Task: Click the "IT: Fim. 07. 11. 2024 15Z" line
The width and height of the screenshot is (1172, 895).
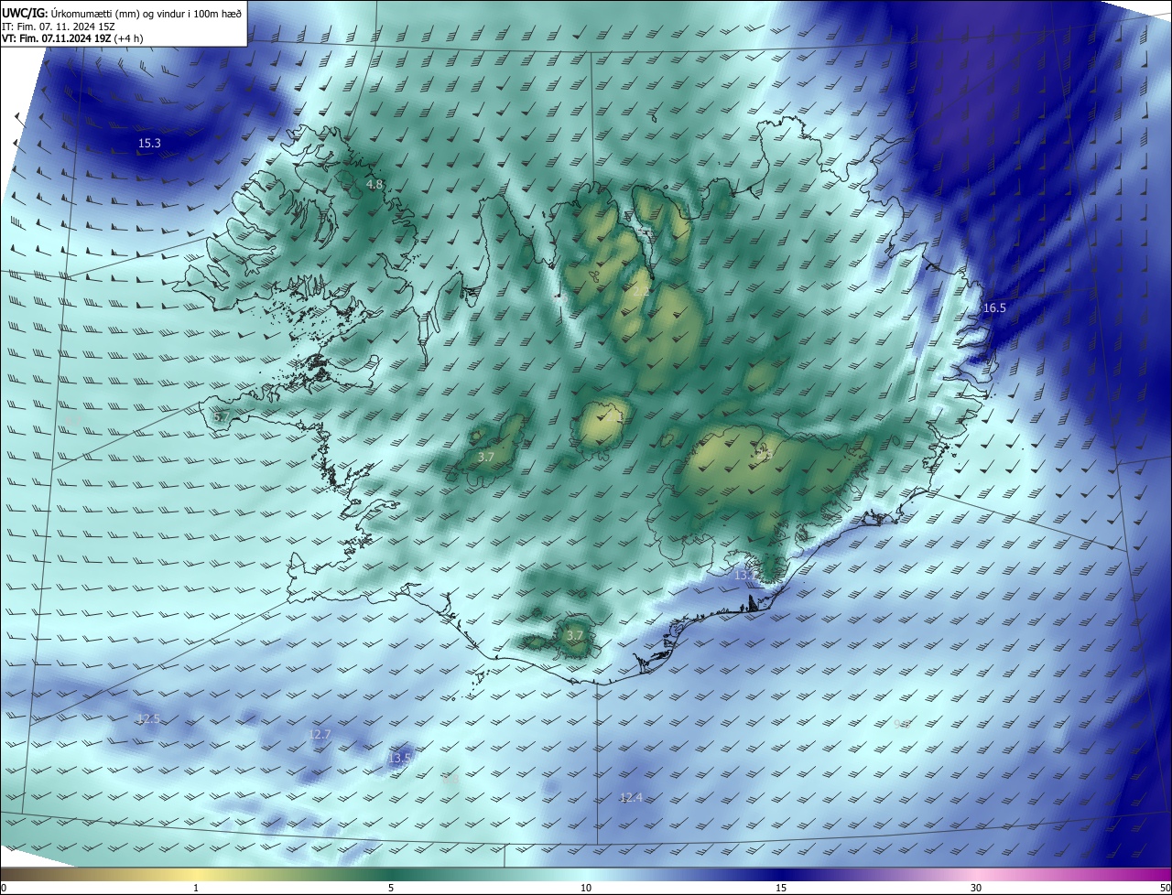Action: pyautogui.click(x=58, y=27)
